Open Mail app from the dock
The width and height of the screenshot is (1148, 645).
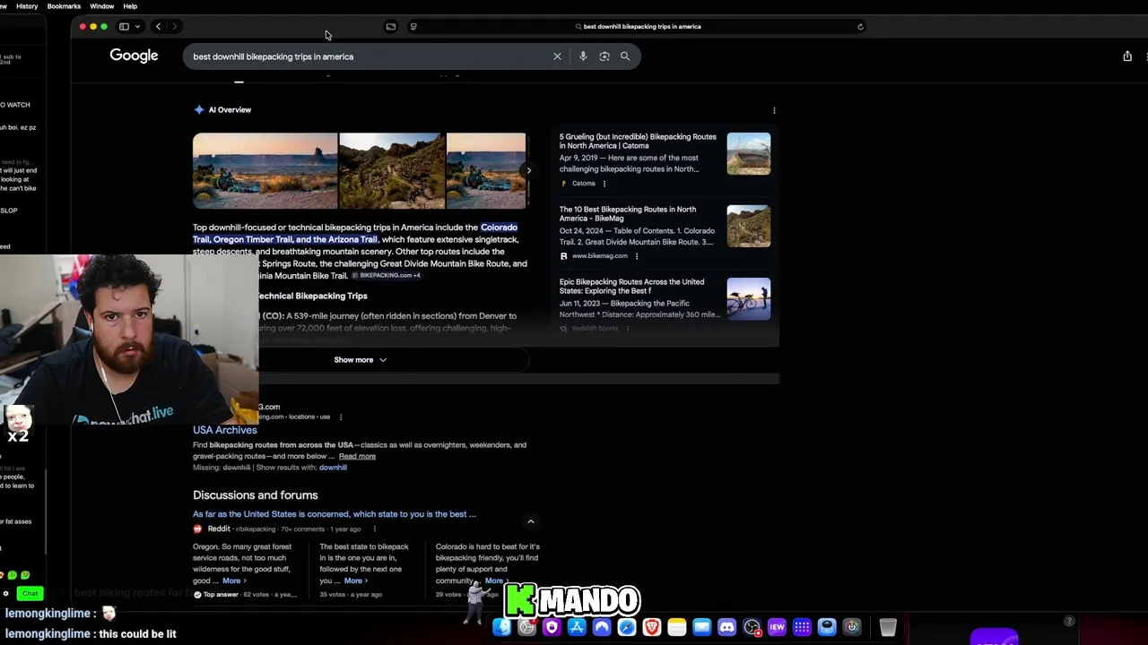pos(702,627)
